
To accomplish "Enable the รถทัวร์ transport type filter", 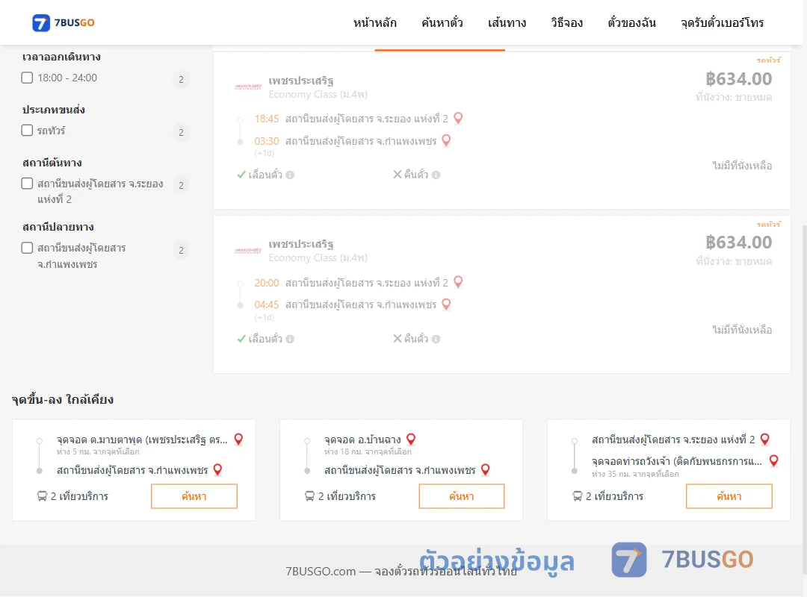I will [28, 130].
